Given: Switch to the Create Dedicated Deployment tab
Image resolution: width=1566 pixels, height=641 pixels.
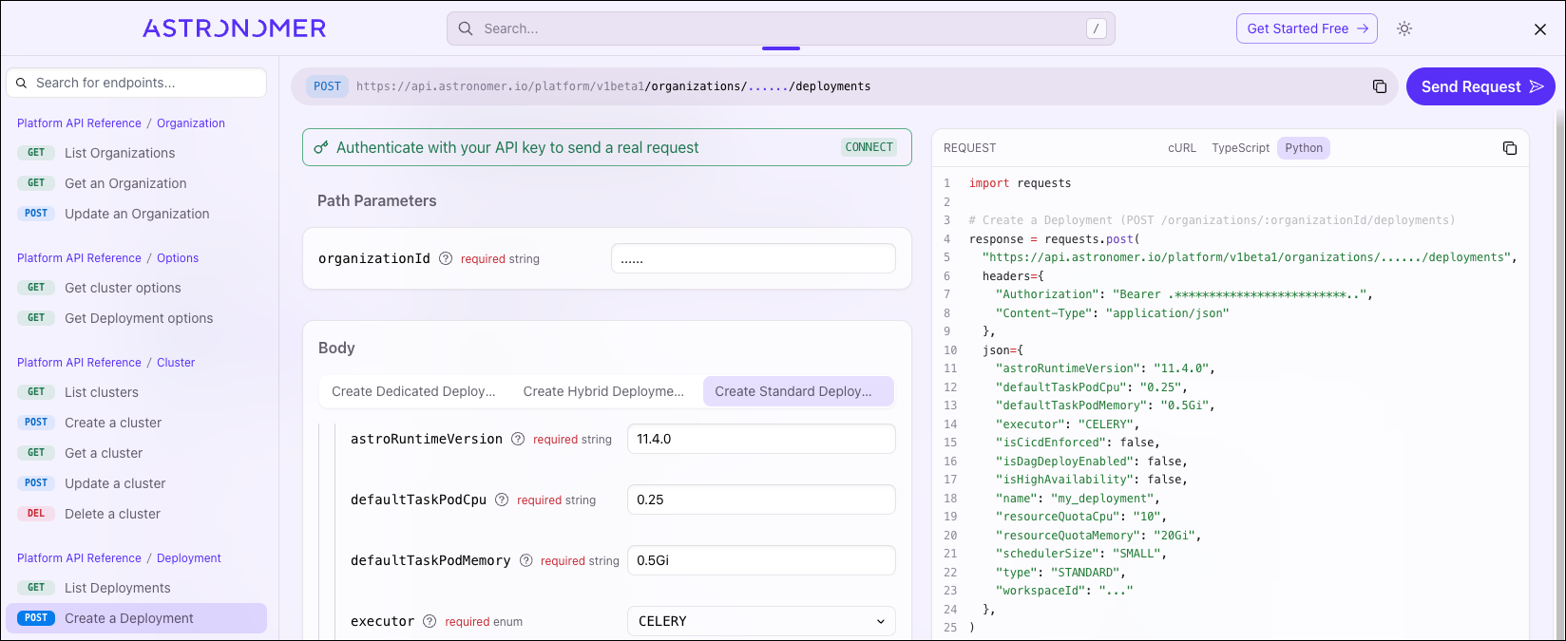Looking at the screenshot, I should (x=413, y=391).
